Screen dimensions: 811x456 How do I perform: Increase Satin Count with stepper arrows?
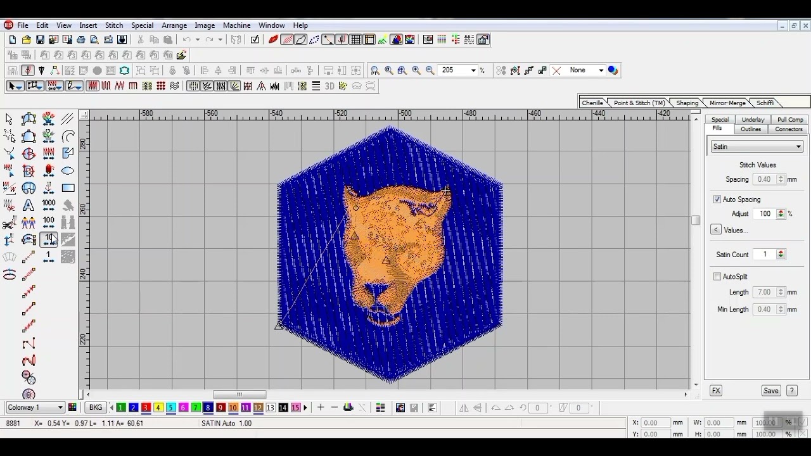pos(781,254)
